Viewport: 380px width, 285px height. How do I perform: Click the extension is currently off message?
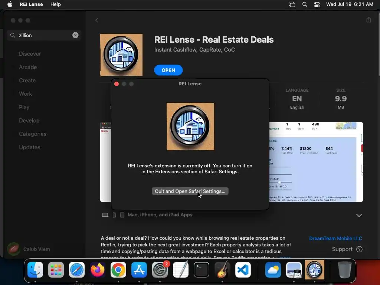(190, 169)
